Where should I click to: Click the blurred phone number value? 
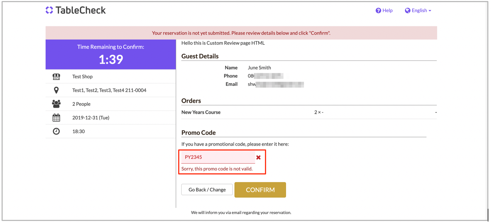[266, 76]
